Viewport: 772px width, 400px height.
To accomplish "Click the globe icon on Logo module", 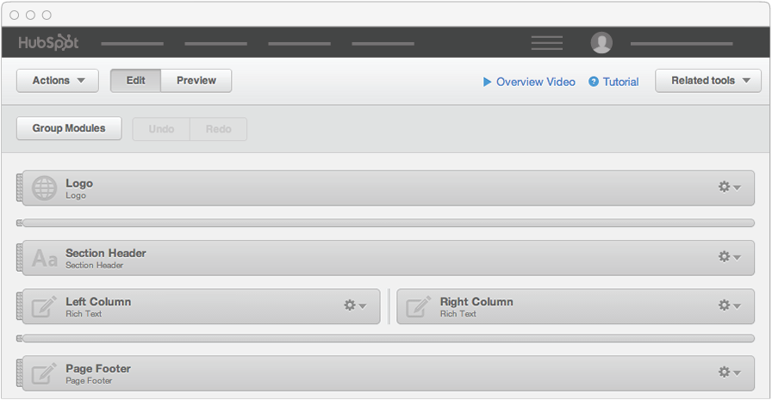I will [45, 188].
